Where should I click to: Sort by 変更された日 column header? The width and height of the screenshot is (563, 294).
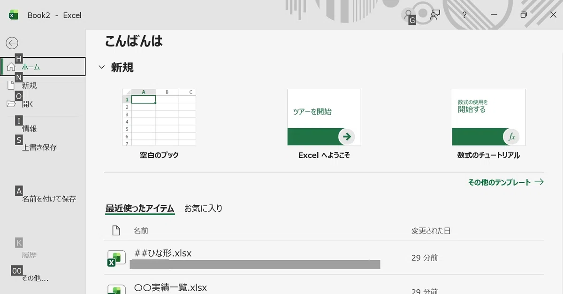tap(431, 231)
